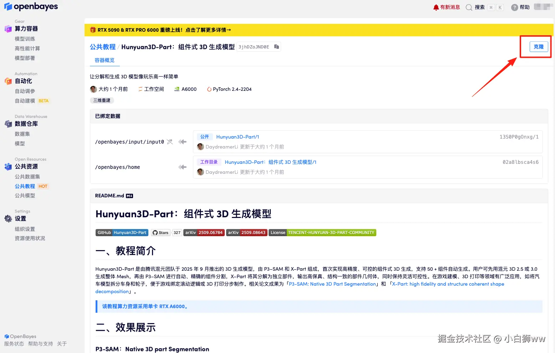Click the ⌘ K search shortcut keys
This screenshot has width=555, height=353.
pyautogui.click(x=496, y=7)
